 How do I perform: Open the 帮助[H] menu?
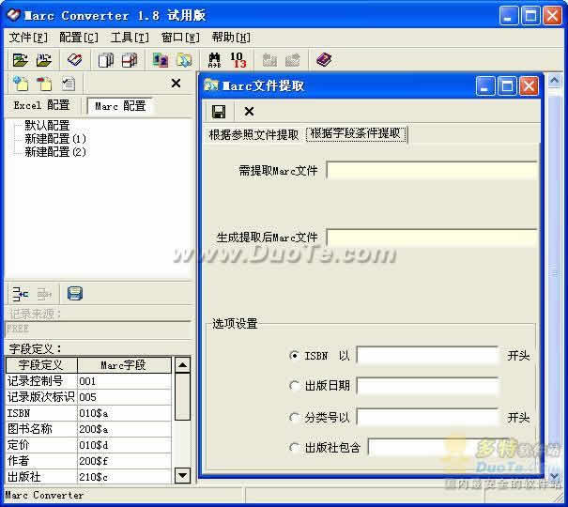tap(231, 37)
